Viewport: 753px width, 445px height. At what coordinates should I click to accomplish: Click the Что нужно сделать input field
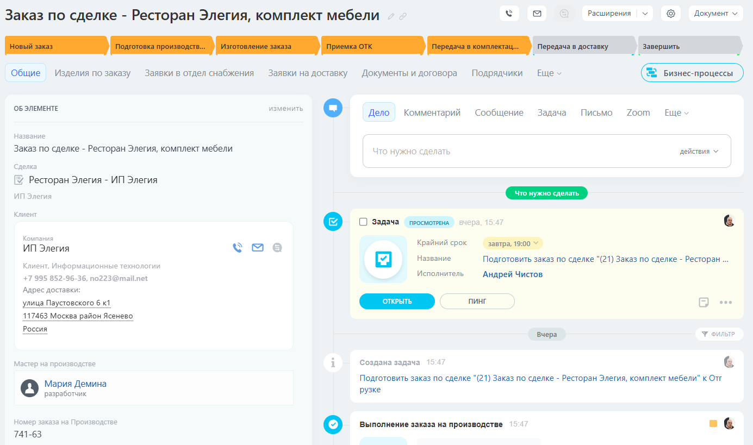[516, 152]
